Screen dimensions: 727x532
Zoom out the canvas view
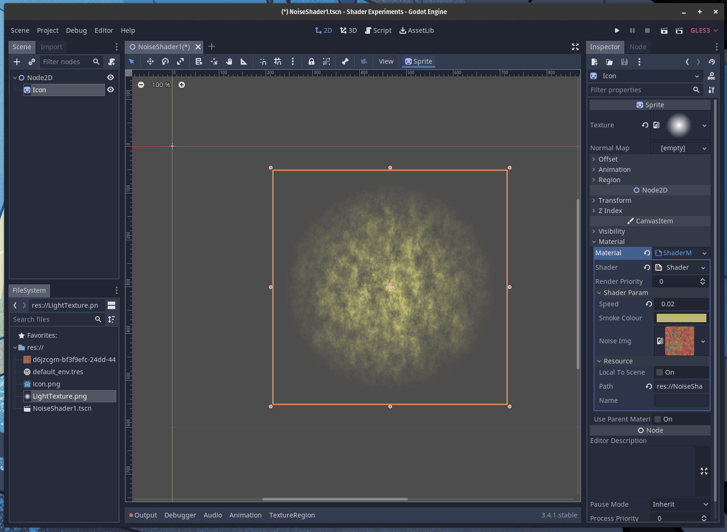pyautogui.click(x=141, y=85)
